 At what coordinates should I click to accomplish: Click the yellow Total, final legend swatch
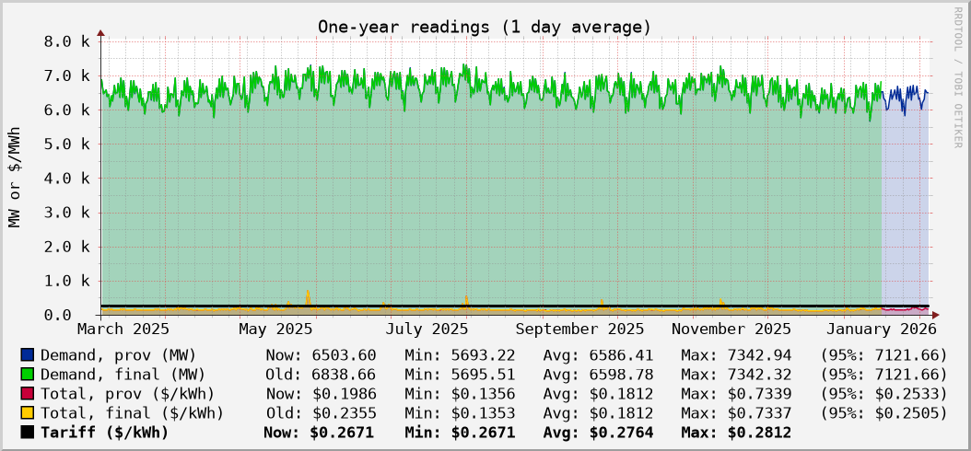coord(27,413)
